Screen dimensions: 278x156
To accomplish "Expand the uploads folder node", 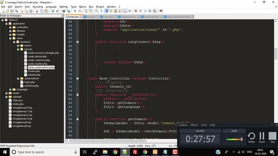I will [7, 97].
